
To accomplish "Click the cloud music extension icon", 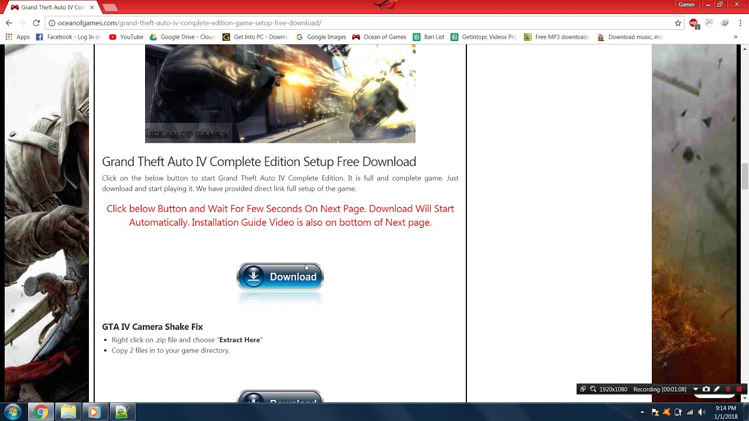I will click(709, 23).
